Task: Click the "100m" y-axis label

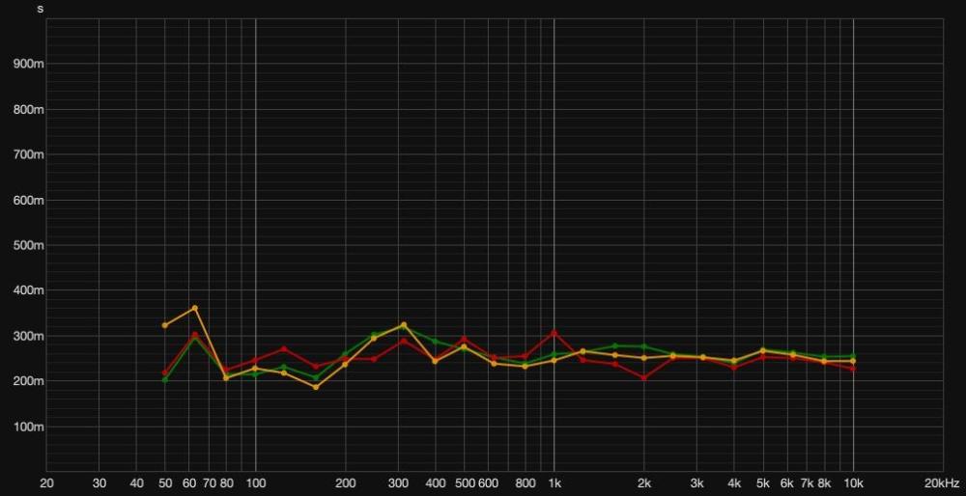Action: pos(28,427)
